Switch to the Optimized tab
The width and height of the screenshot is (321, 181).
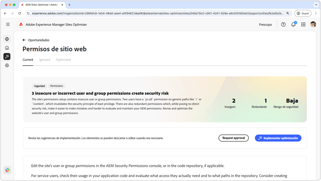coord(63,59)
